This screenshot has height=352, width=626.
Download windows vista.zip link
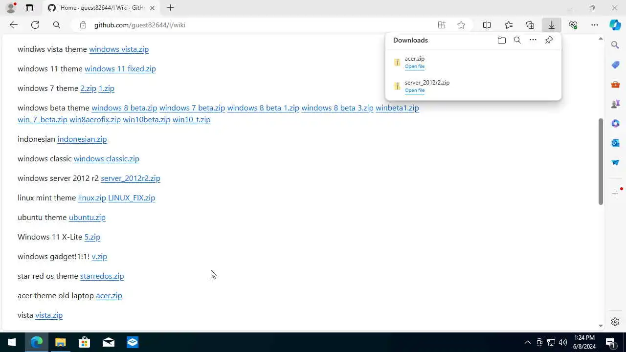click(x=119, y=49)
